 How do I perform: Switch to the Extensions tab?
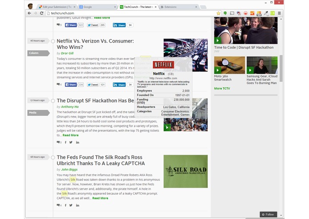click(179, 7)
